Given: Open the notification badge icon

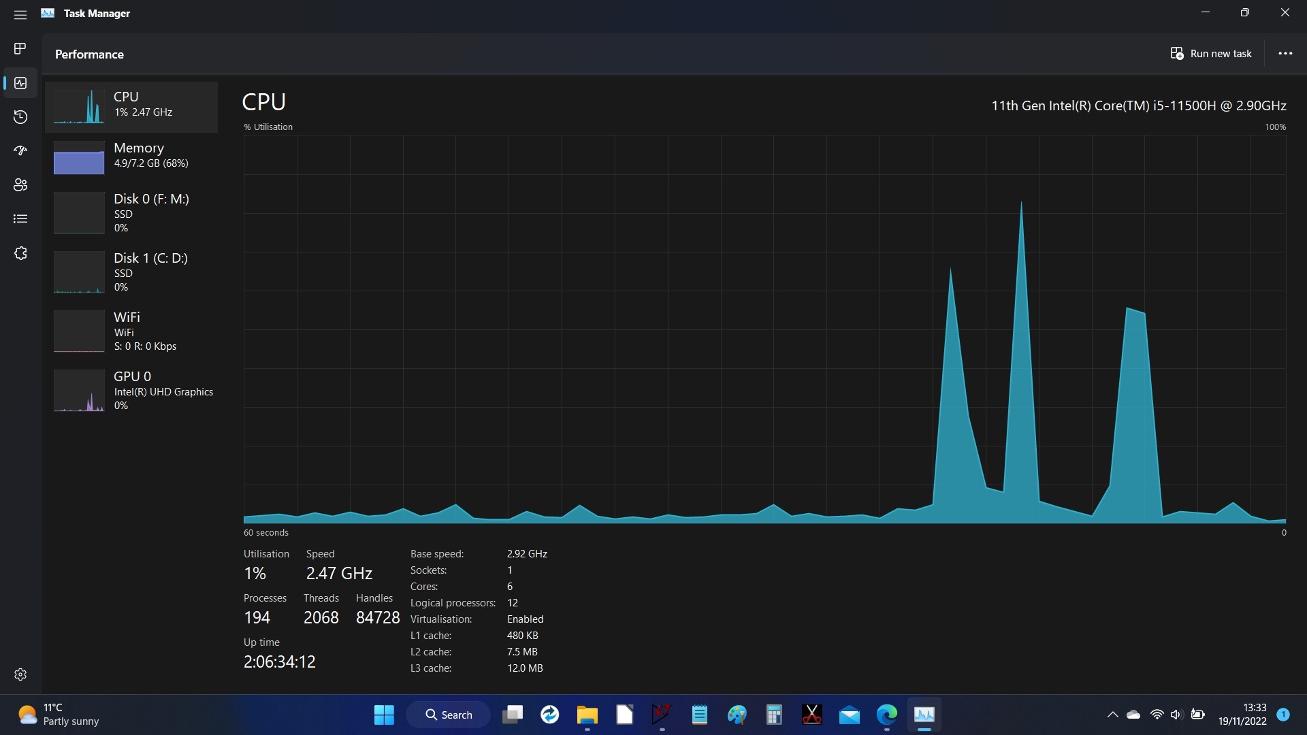Looking at the screenshot, I should click(x=1283, y=715).
